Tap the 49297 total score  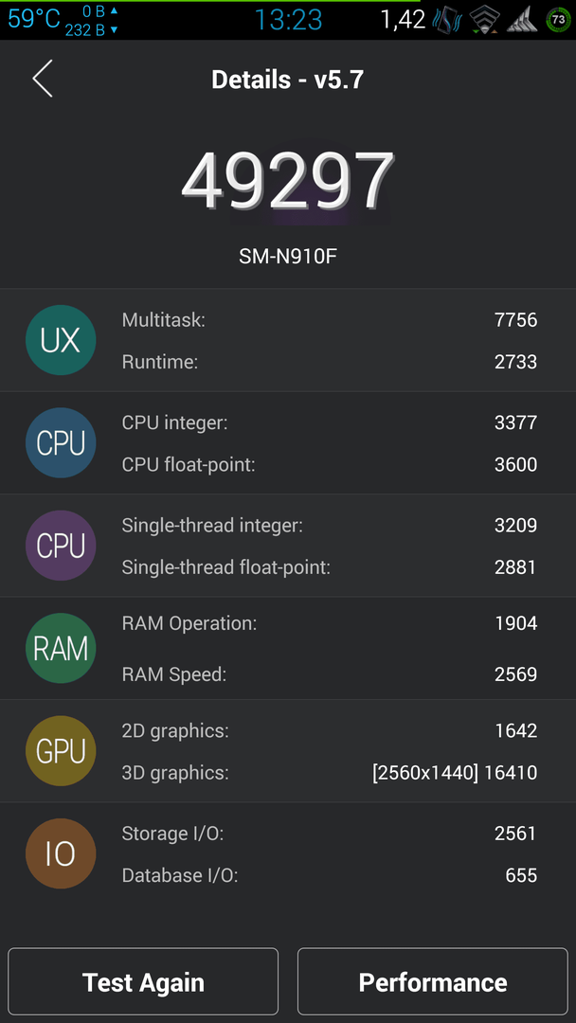click(288, 181)
